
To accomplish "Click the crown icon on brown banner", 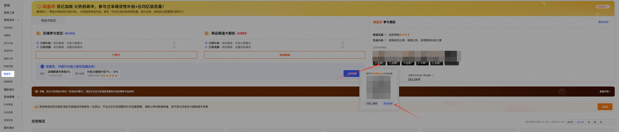I will point(36,92).
